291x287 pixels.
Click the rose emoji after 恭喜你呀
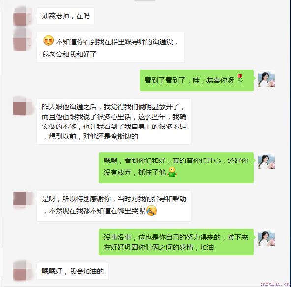(x=240, y=79)
